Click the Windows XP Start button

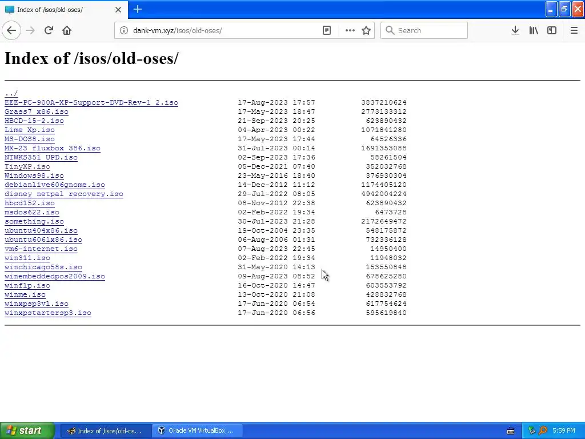(27, 430)
